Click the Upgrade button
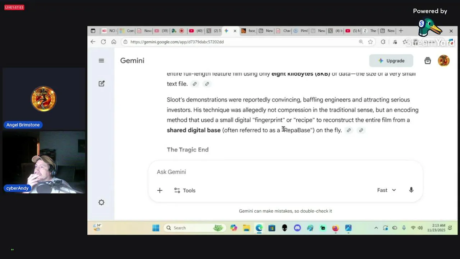 [391, 61]
